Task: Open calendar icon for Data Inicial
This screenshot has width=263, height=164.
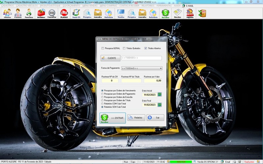Action: click(160, 94)
